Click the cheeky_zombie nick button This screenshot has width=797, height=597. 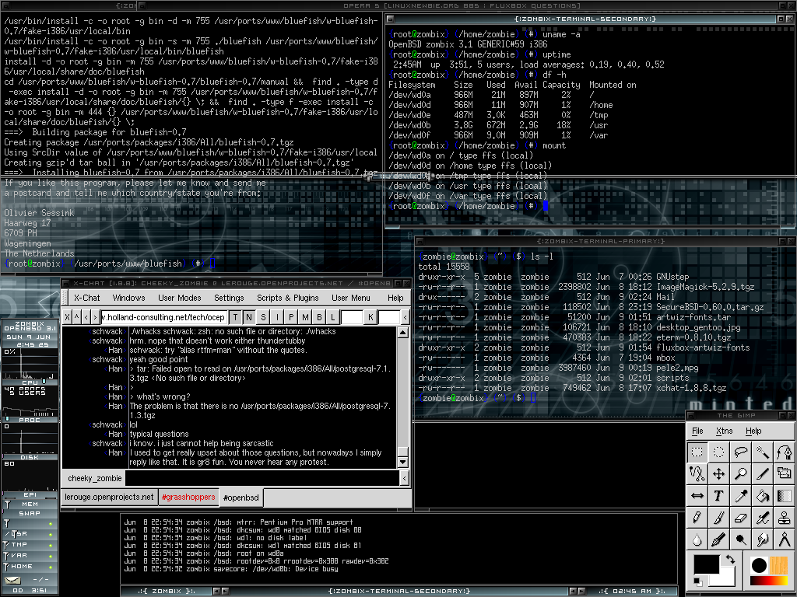tap(95, 478)
